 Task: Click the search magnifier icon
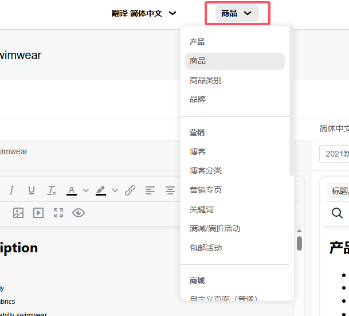338,213
